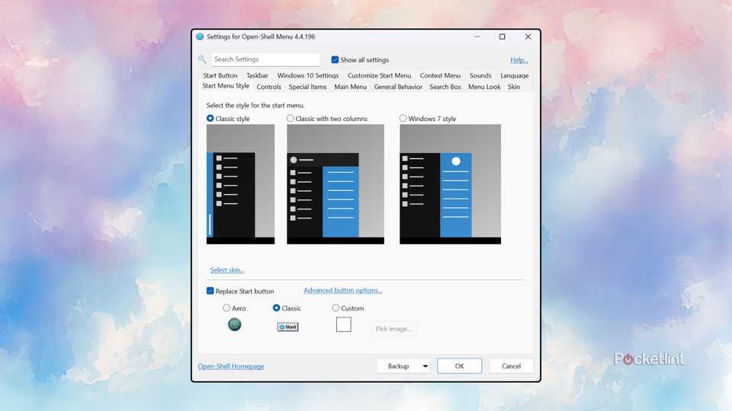This screenshot has width=732, height=411.
Task: Click the Select skin link
Action: pos(227,270)
